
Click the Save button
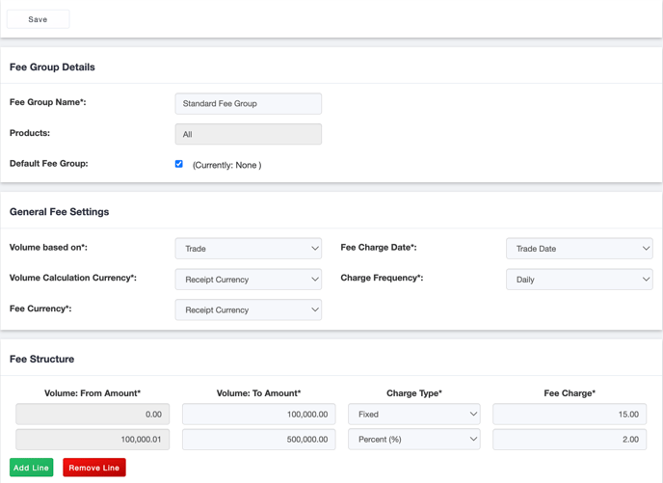38,19
